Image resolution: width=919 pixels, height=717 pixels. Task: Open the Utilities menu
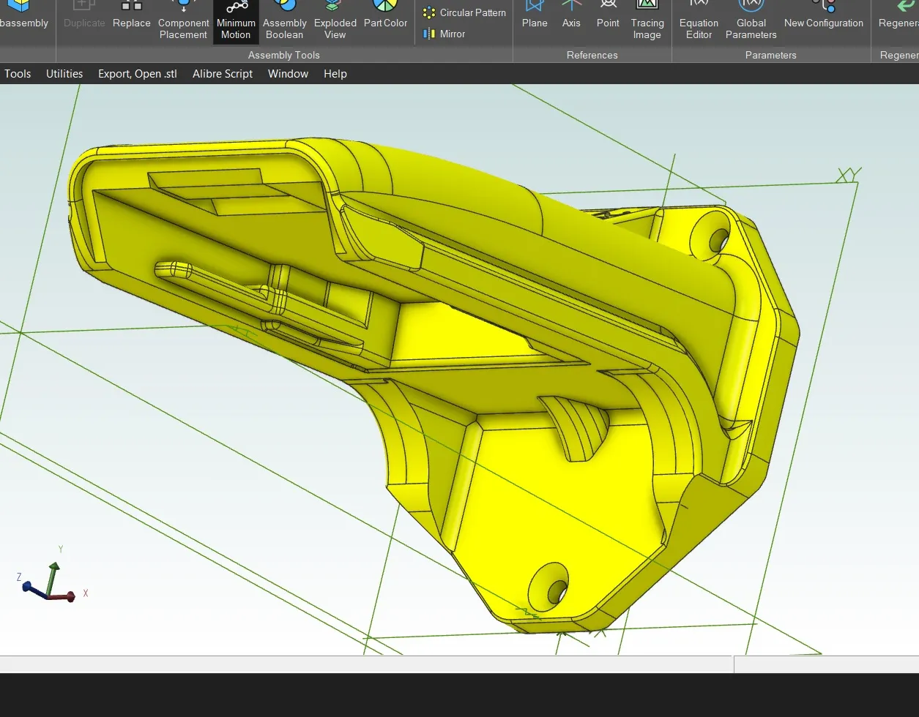(64, 73)
